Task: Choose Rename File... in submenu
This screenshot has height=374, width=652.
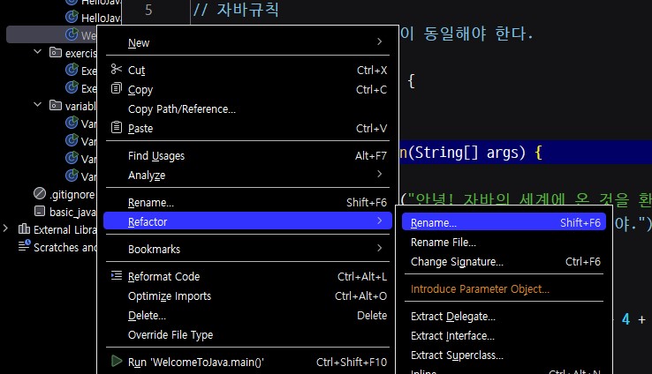Action: tap(504, 243)
